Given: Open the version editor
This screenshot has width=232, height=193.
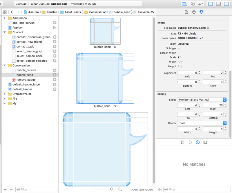Looking at the screenshot, I should point(200,4).
